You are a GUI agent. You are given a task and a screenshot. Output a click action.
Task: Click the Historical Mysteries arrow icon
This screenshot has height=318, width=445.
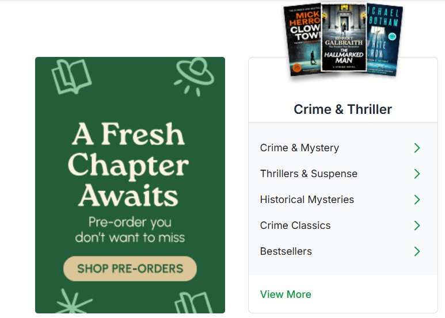[417, 200]
